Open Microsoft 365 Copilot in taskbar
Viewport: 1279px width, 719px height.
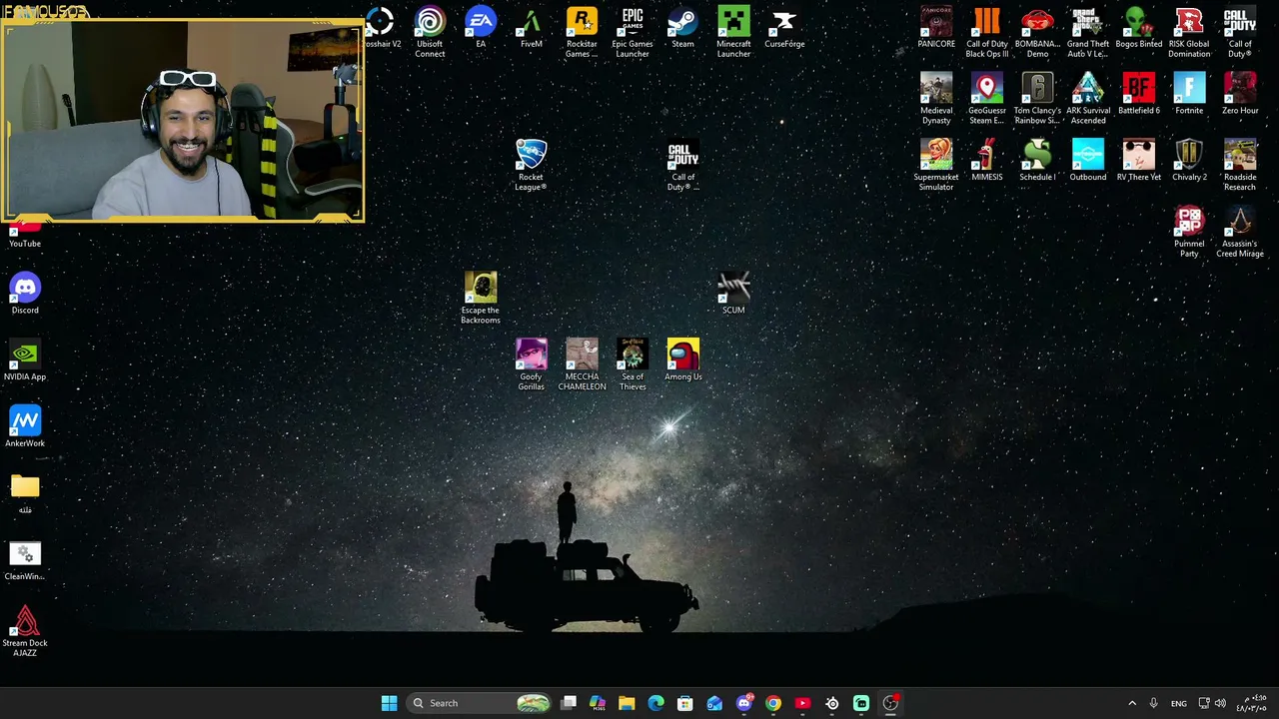point(598,703)
